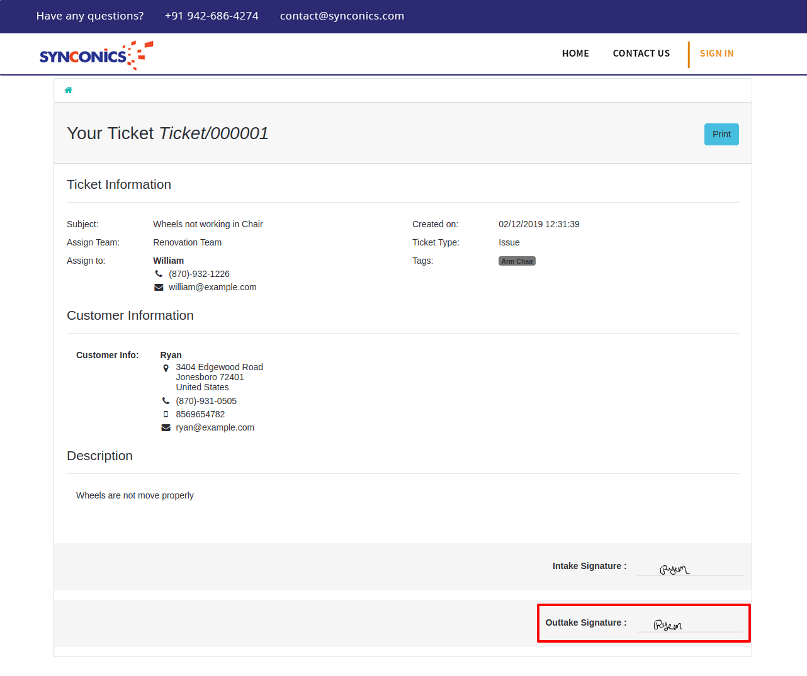Open the HOME menu item
Viewport: 807px width, 676px height.
575,54
